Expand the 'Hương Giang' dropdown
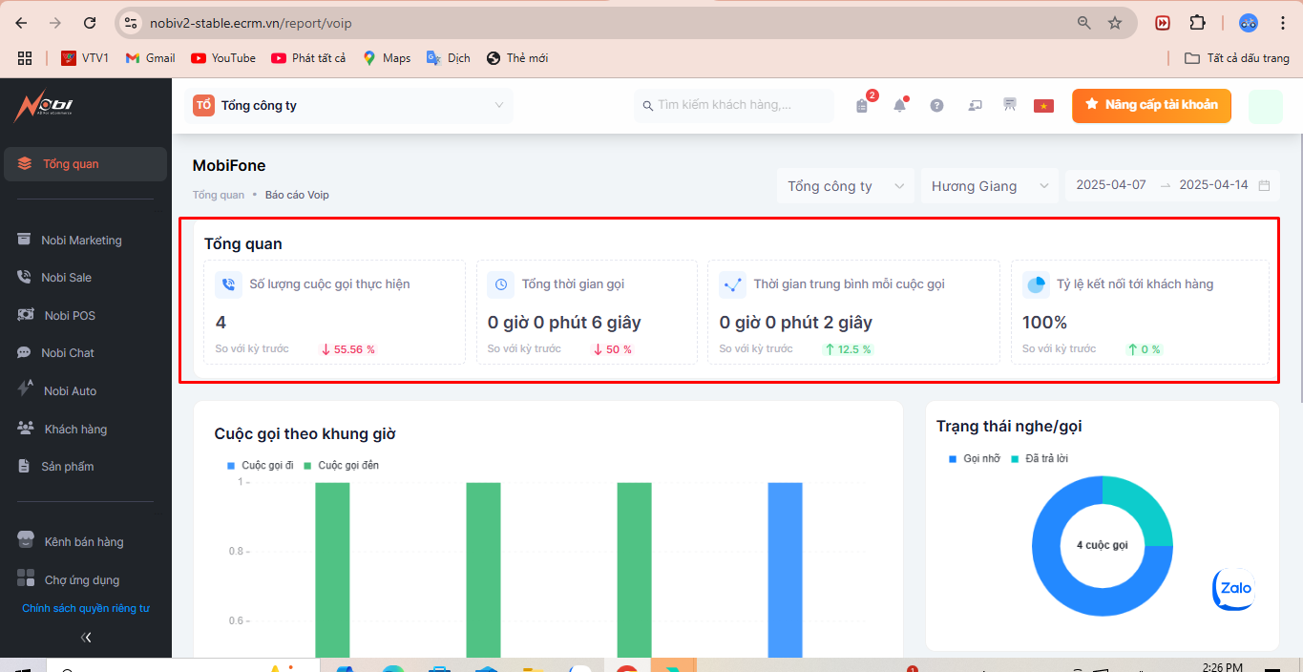This screenshot has width=1303, height=672. click(x=989, y=186)
